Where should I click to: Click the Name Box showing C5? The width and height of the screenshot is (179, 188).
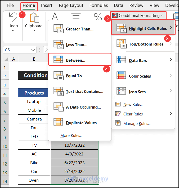tap(20, 50)
